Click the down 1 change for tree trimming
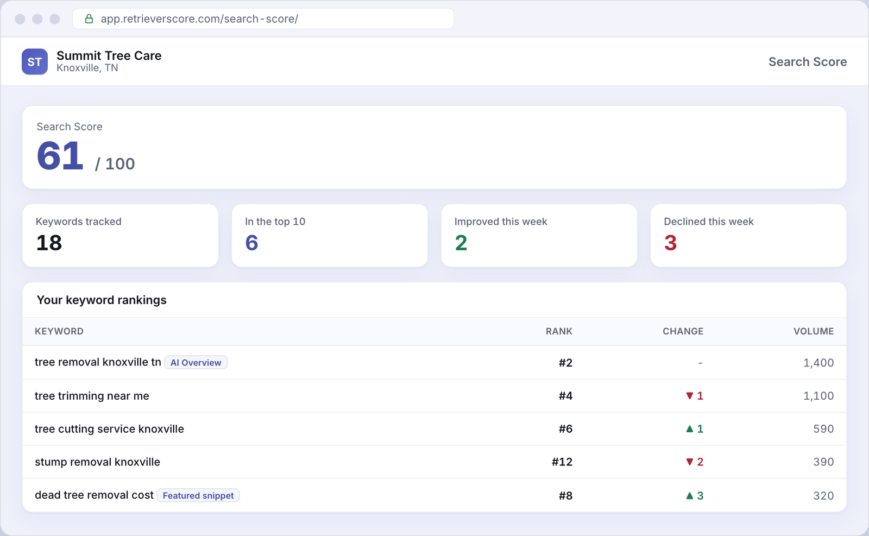This screenshot has height=536, width=869. click(x=695, y=396)
